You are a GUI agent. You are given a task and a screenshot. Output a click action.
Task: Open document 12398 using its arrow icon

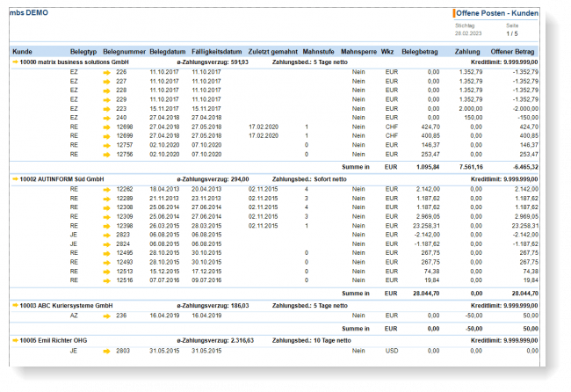108,225
